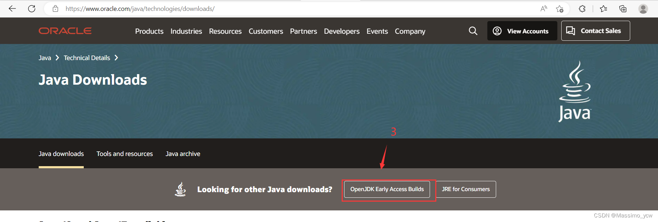Click the browser back arrow

tap(12, 9)
